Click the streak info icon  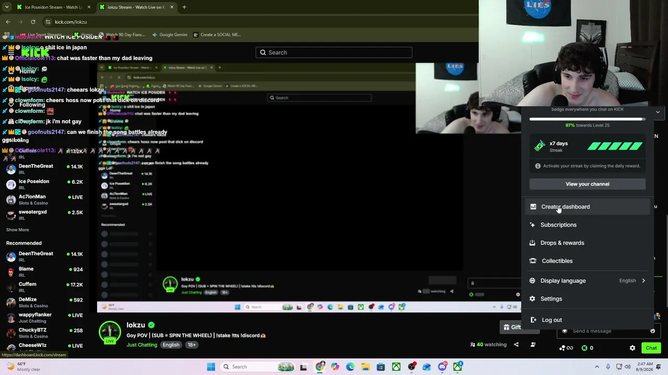click(538, 166)
